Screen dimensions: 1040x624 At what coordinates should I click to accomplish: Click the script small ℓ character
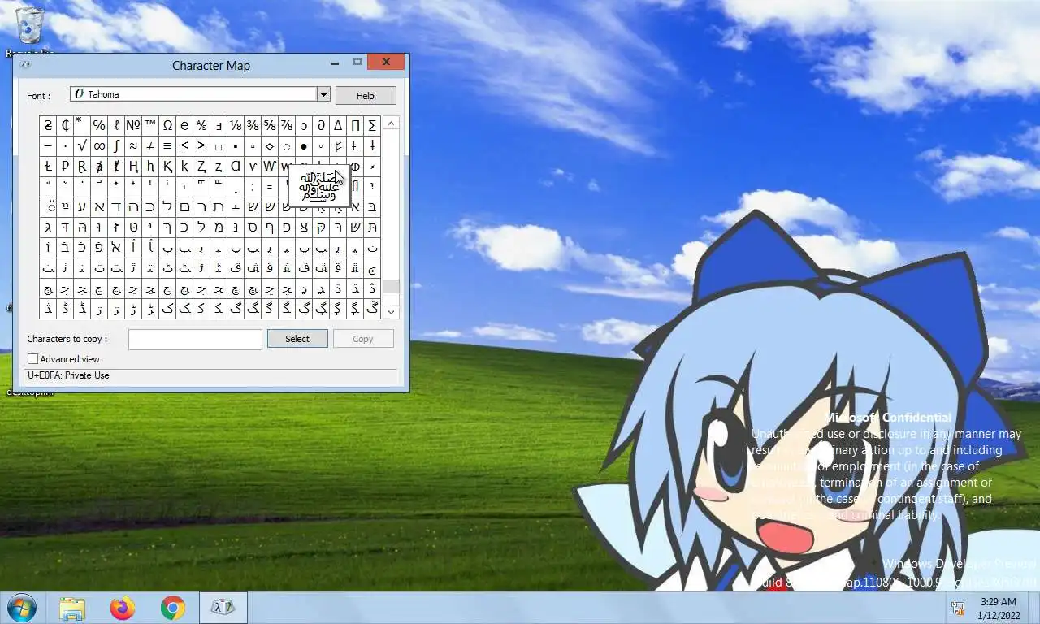pyautogui.click(x=116, y=125)
